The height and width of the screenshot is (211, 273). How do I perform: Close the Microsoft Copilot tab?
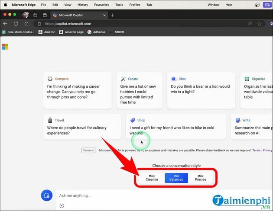pyautogui.click(x=104, y=15)
